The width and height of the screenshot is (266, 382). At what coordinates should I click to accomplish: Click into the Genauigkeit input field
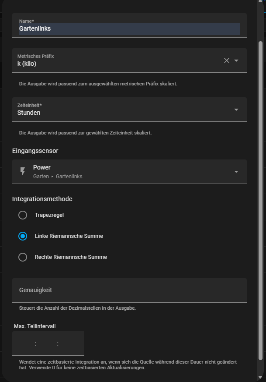coord(129,290)
